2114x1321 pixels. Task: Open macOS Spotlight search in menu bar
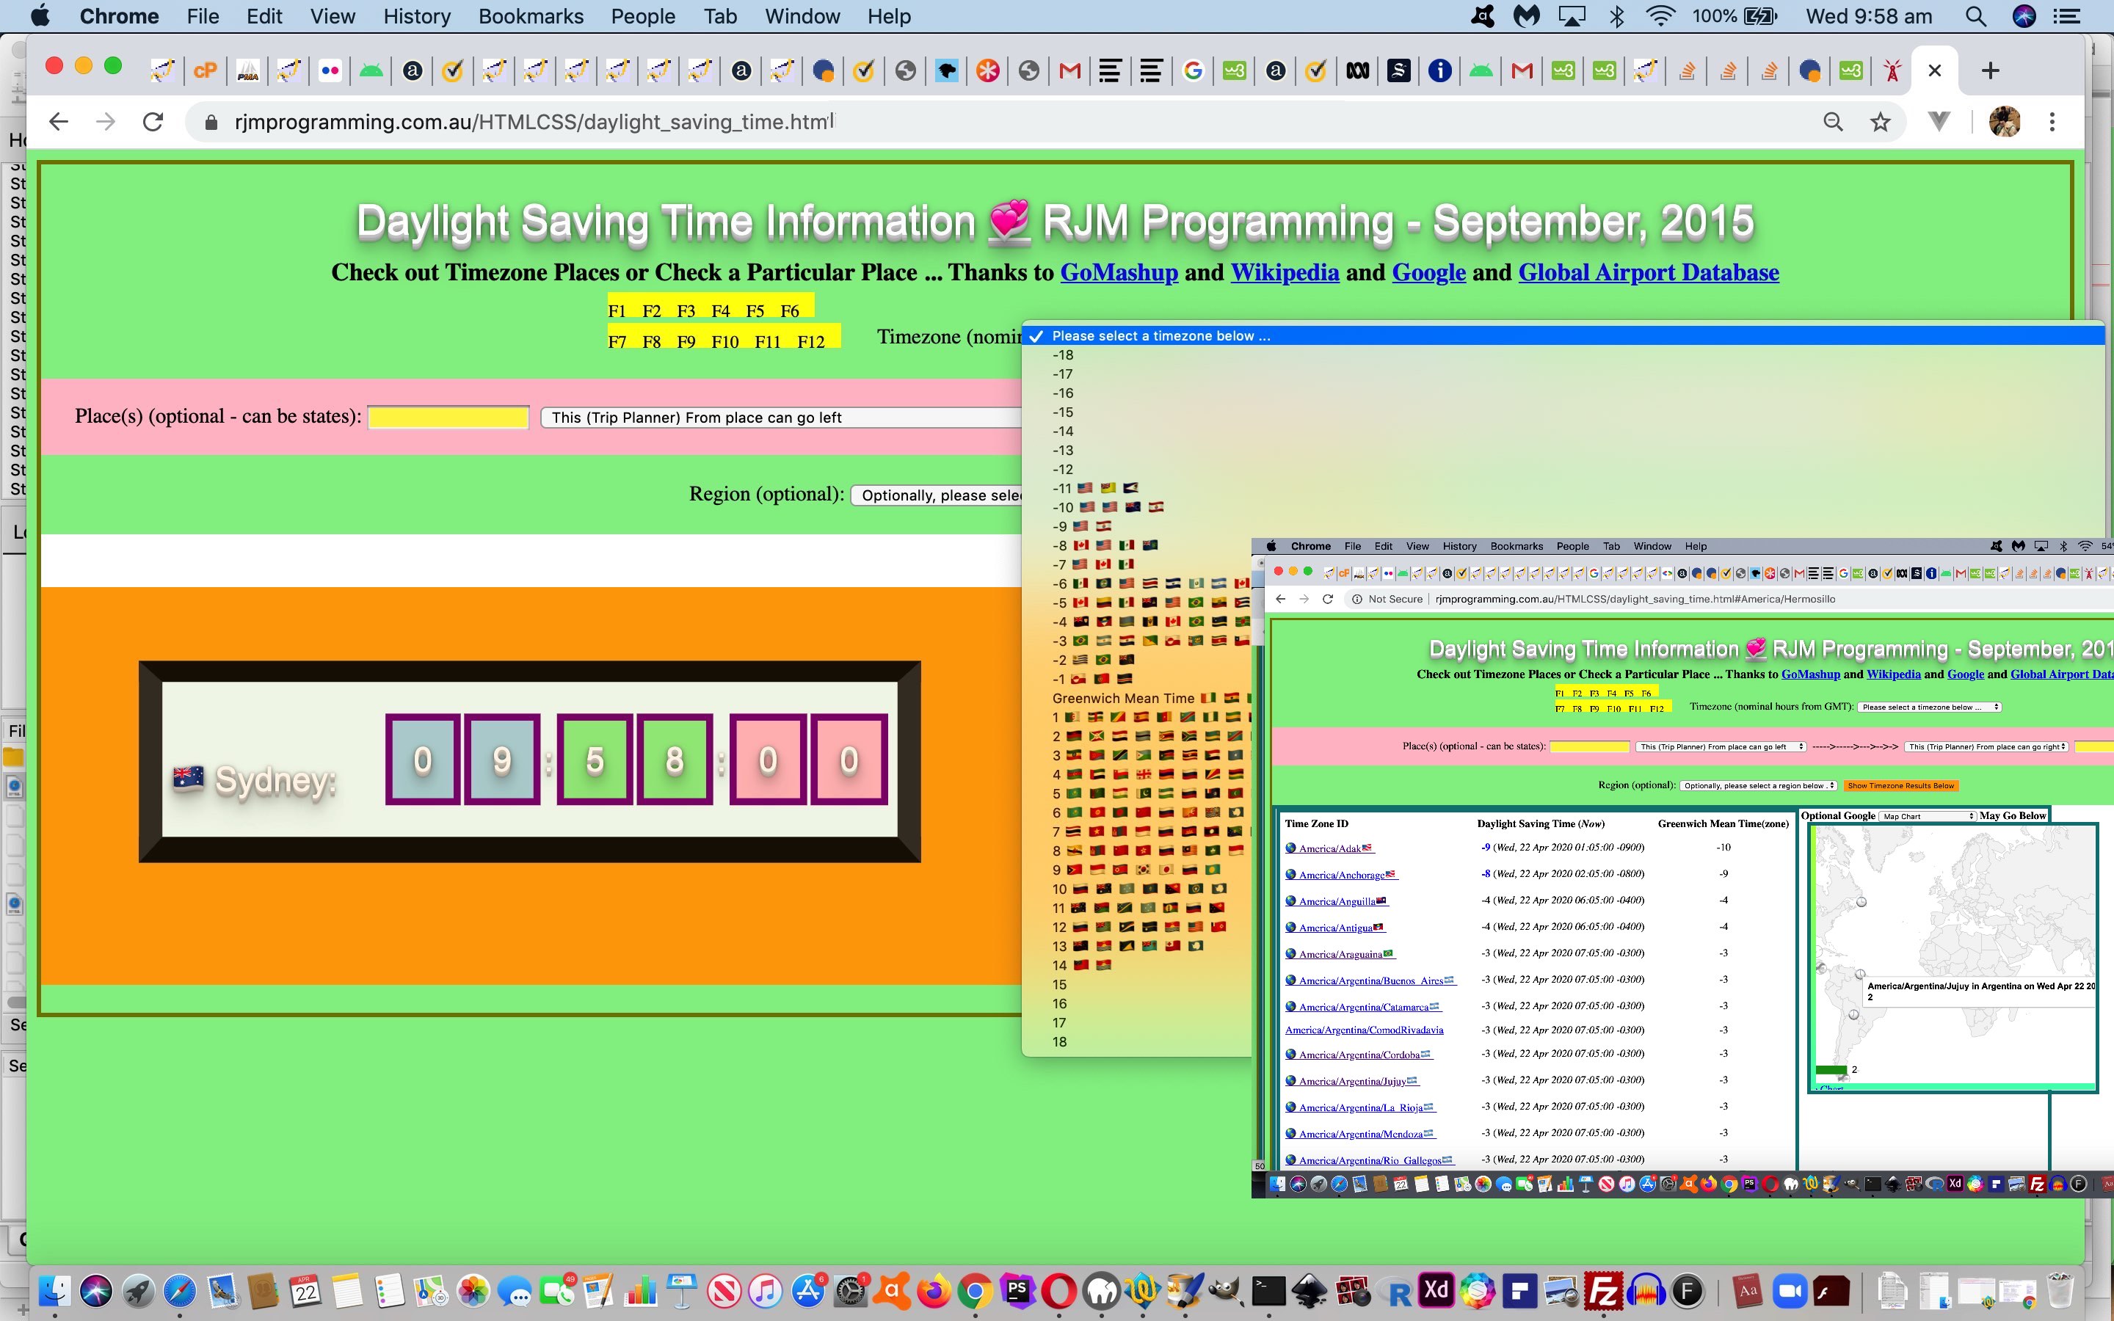coord(1976,15)
